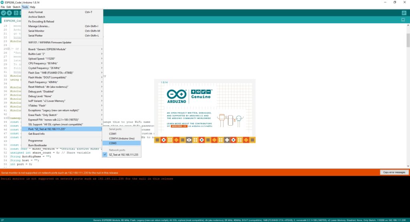Click code line 'String AutoRigName = "";'
Viewport: 410px width, 222px height.
(30, 156)
